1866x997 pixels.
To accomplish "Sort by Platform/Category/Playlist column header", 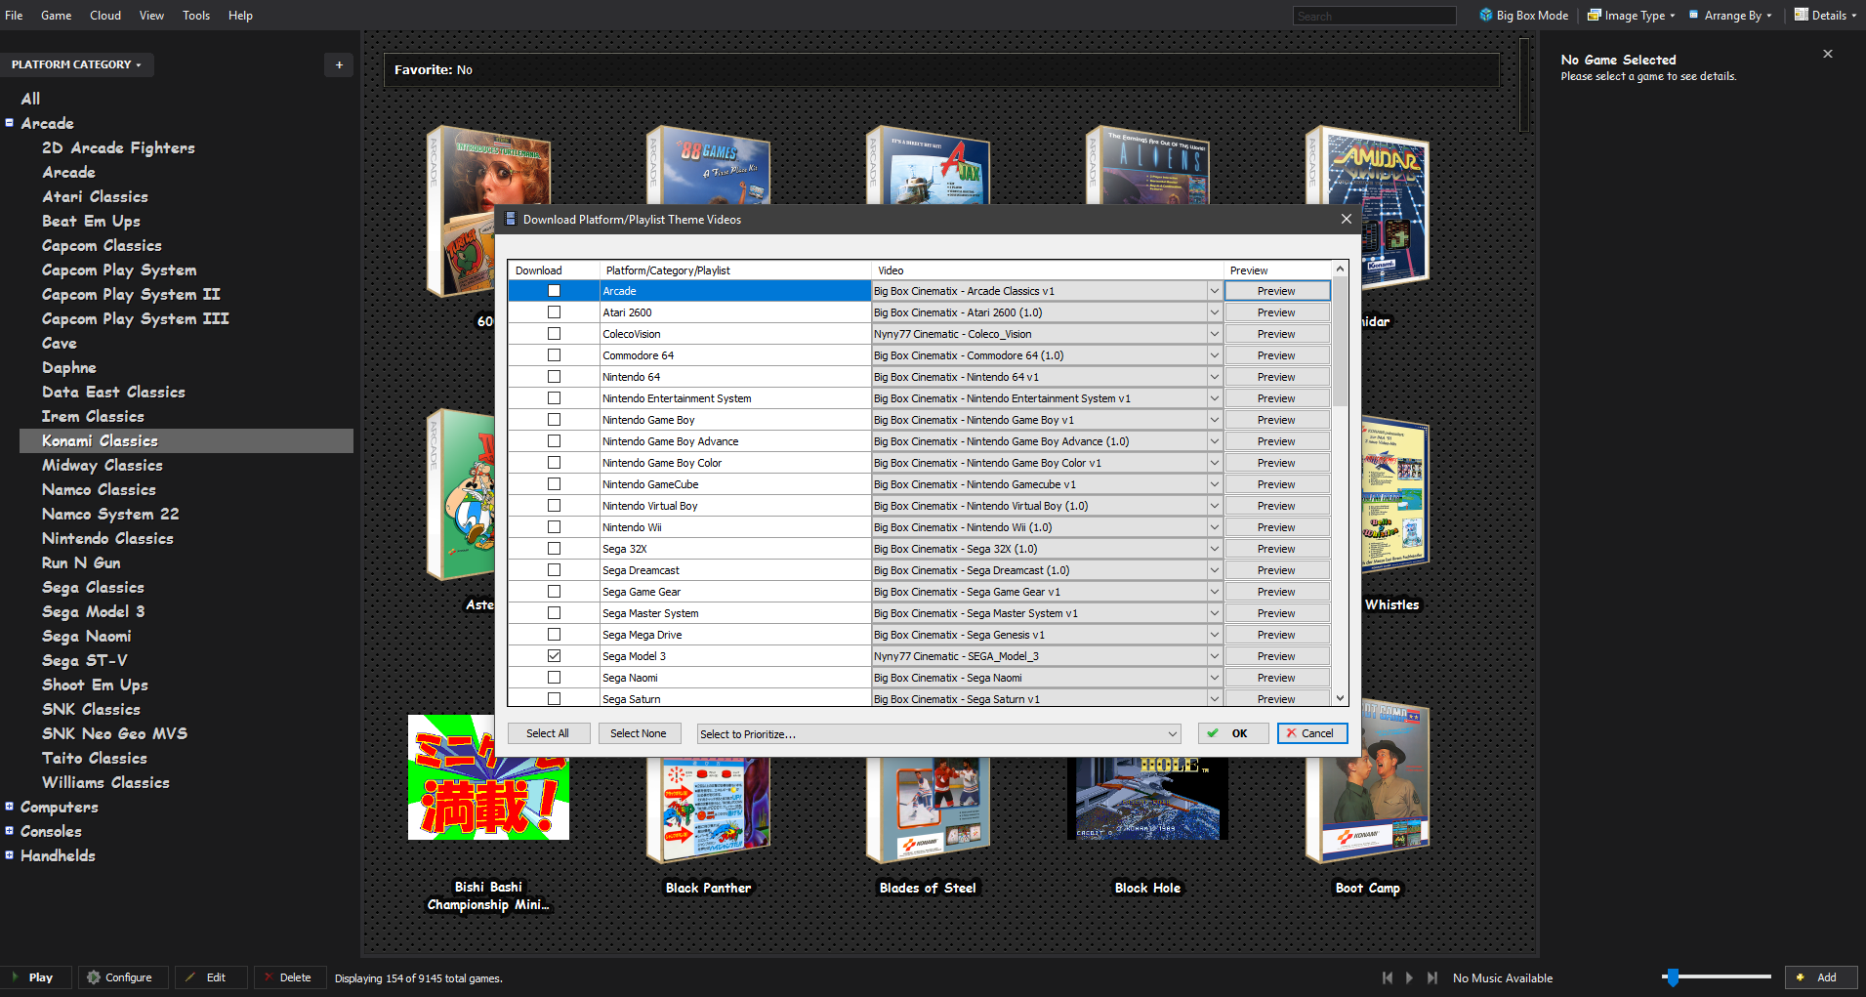I will (735, 270).
